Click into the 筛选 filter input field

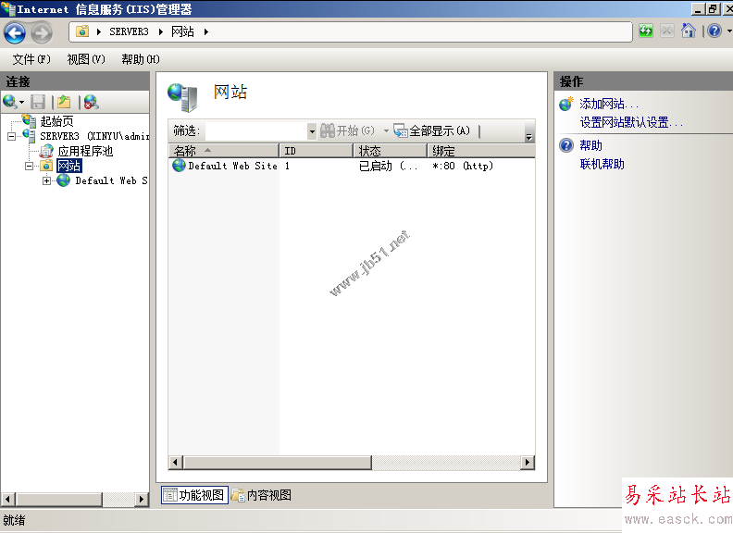point(255,130)
